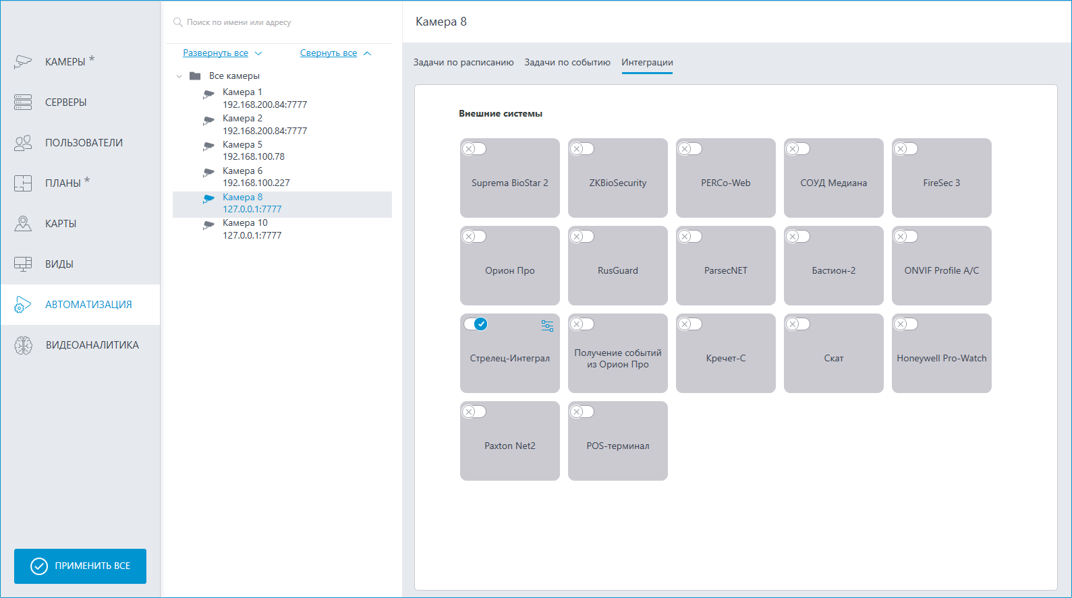Image resolution: width=1072 pixels, height=598 pixels.
Task: Click the server rack icon for СЕРВЕРЫ
Action: coord(23,102)
